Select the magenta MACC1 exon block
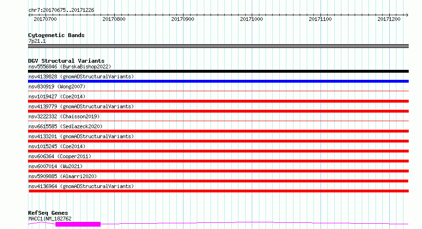This screenshot has height=229, width=422. 78,224
